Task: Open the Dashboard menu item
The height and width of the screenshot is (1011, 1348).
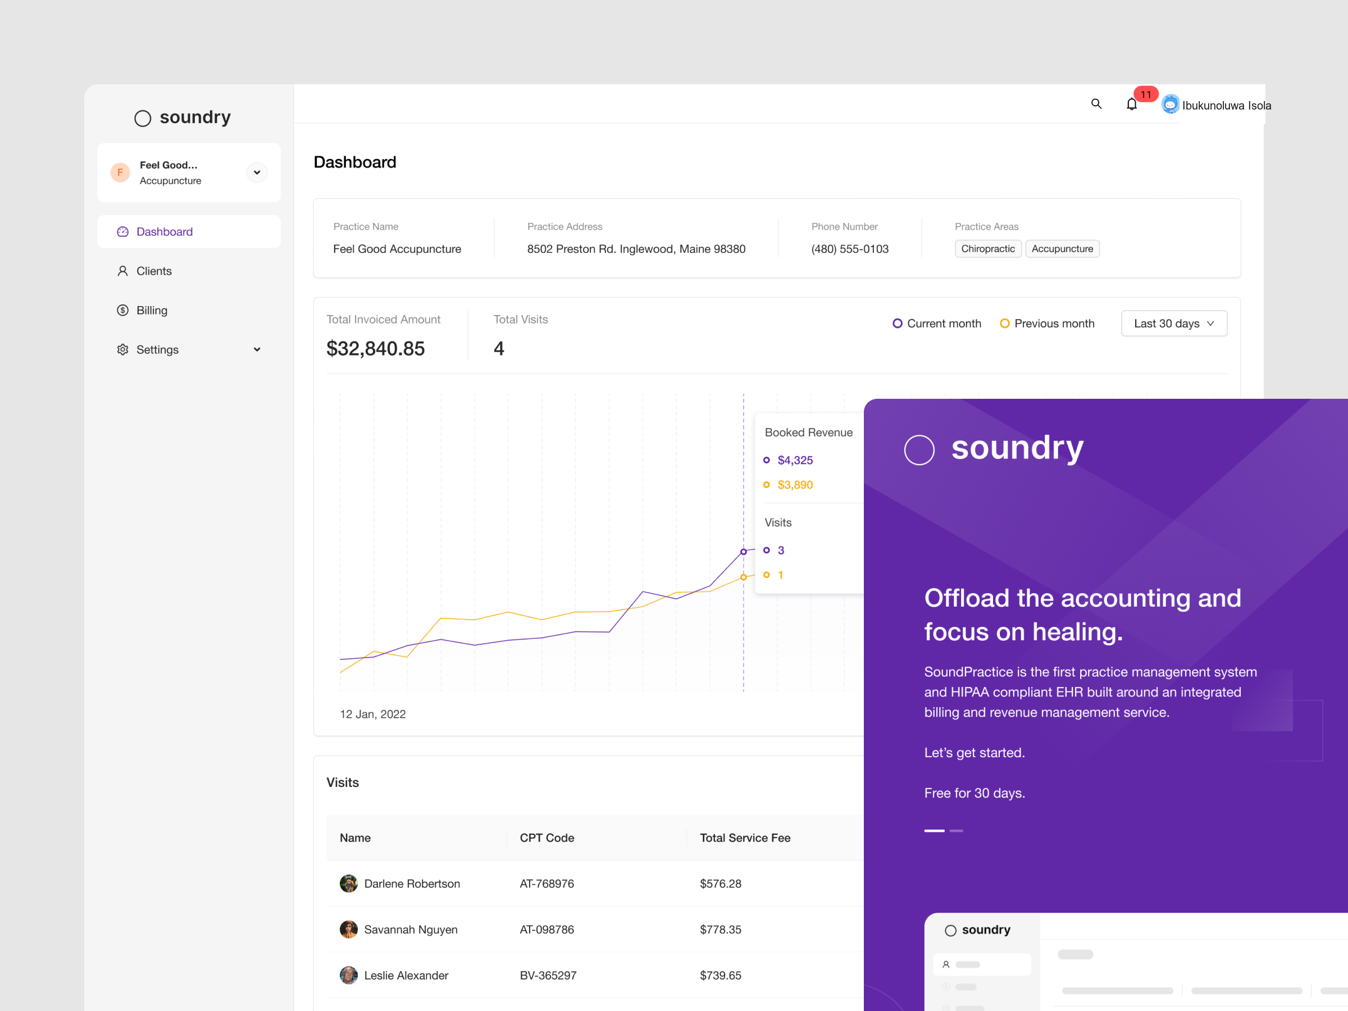Action: [189, 231]
